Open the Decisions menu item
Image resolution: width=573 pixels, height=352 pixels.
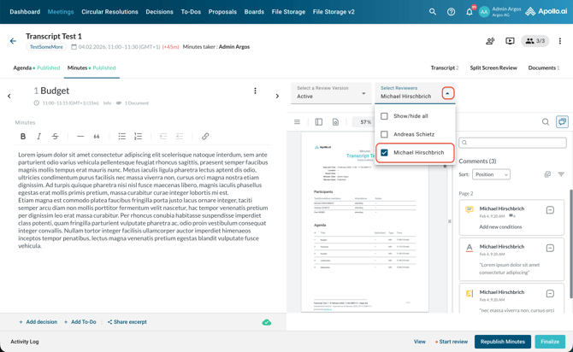(x=159, y=12)
